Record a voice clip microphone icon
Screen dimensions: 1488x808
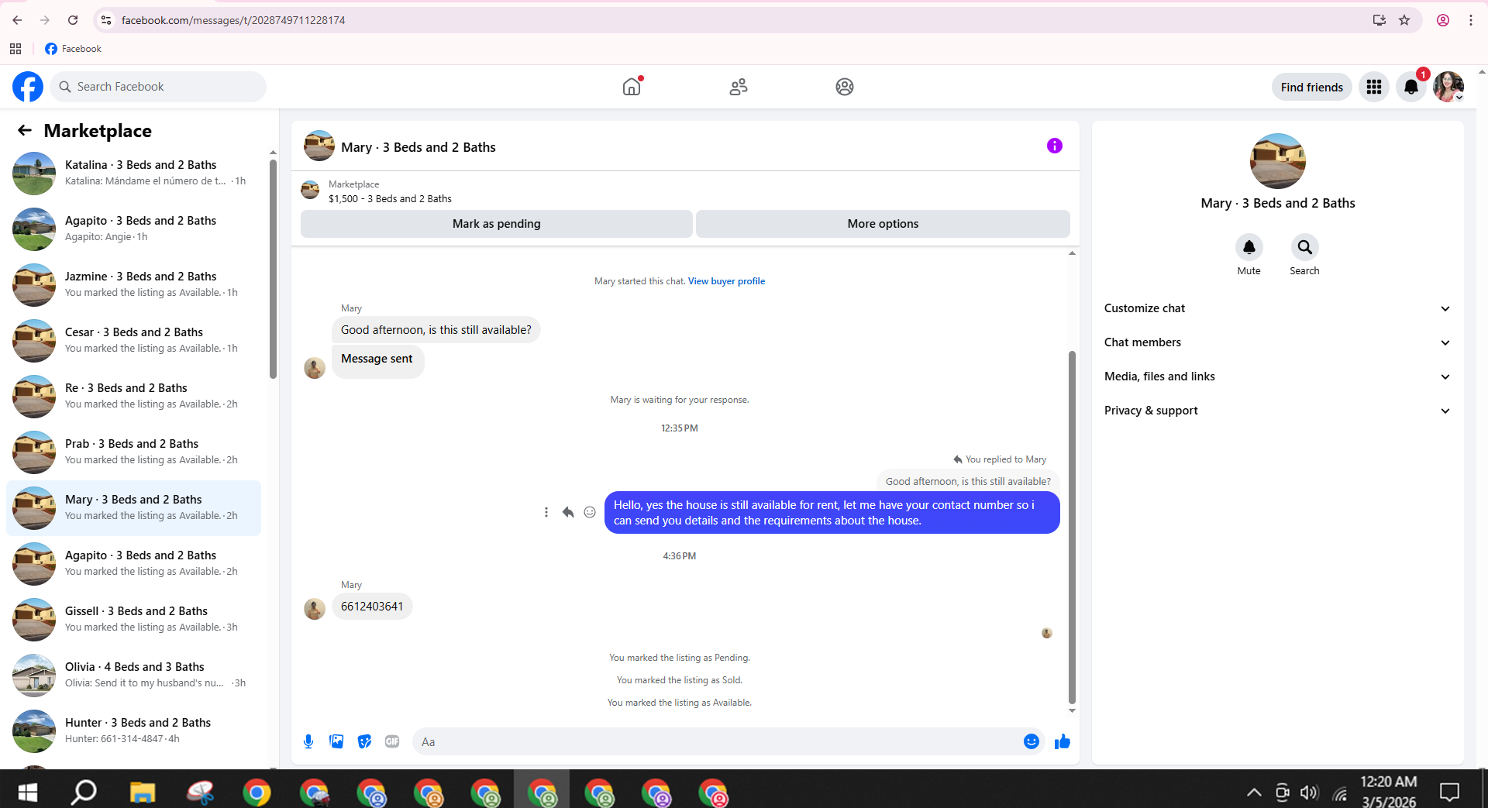tap(308, 741)
